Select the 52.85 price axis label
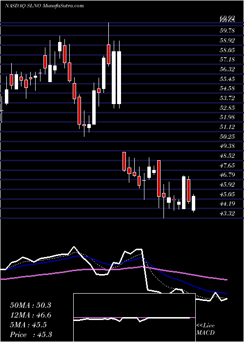244x342 pixels. (227, 108)
